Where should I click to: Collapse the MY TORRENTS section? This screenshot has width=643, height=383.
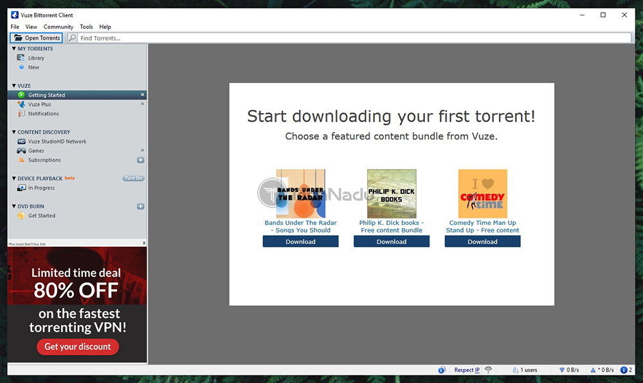click(14, 48)
